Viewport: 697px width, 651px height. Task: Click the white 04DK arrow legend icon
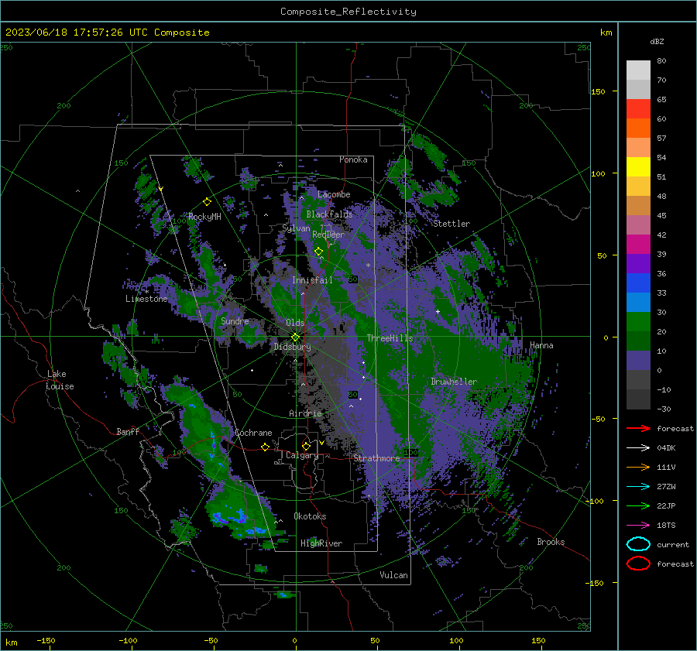point(638,447)
